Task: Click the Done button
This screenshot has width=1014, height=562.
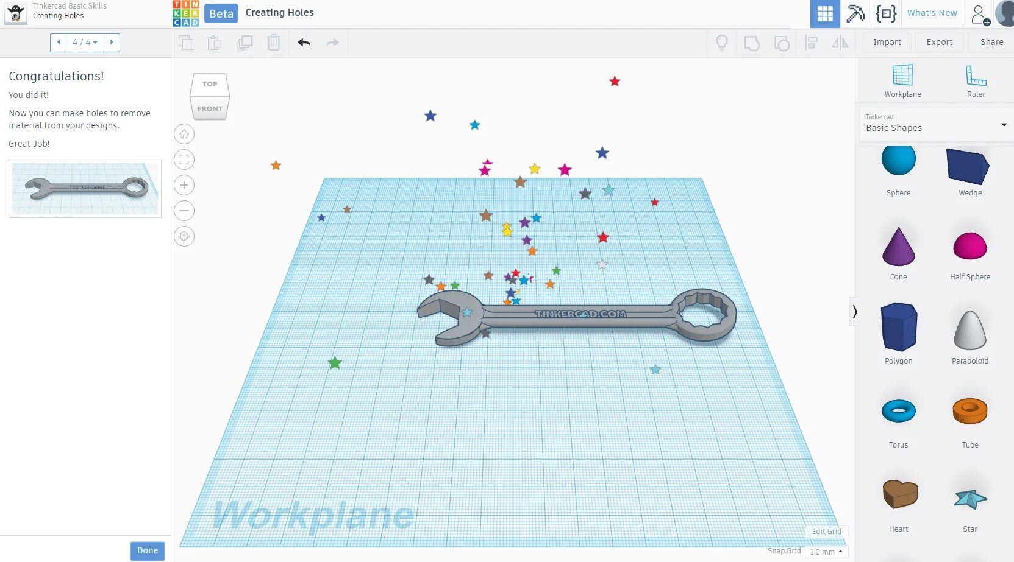Action: 148,550
